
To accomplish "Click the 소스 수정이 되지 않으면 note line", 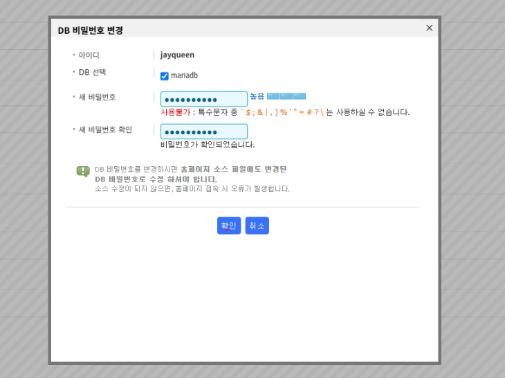I will pos(192,188).
